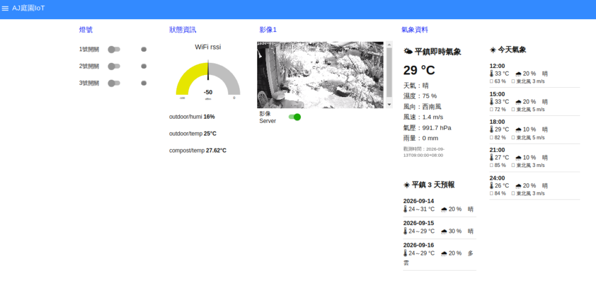596x295 pixels.
Task: Click the sun icon beside 今天氣象
Action: coord(492,50)
